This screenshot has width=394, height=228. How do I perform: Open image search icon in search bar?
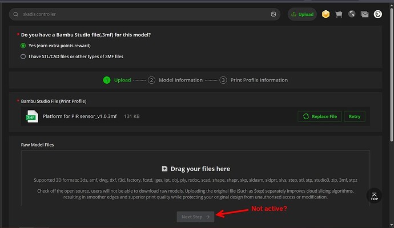(274, 14)
